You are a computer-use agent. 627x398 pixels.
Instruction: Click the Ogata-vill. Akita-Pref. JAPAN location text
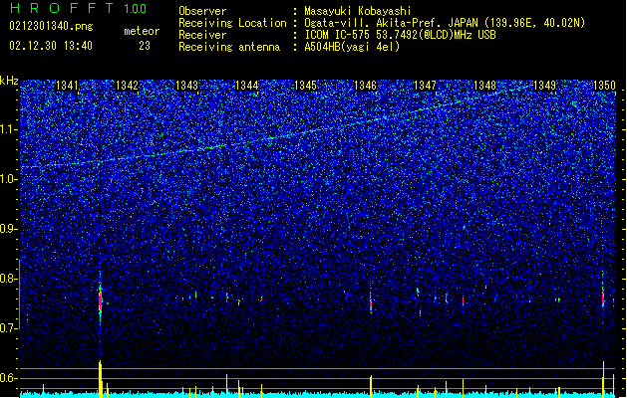445,23
